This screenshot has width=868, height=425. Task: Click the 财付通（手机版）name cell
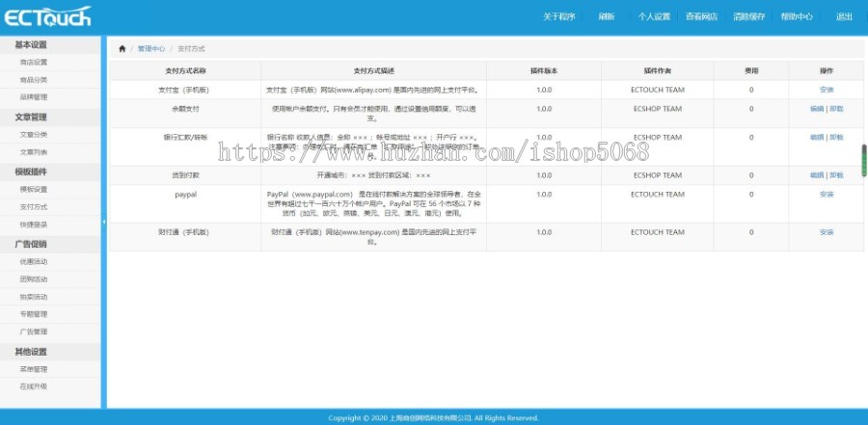185,237
